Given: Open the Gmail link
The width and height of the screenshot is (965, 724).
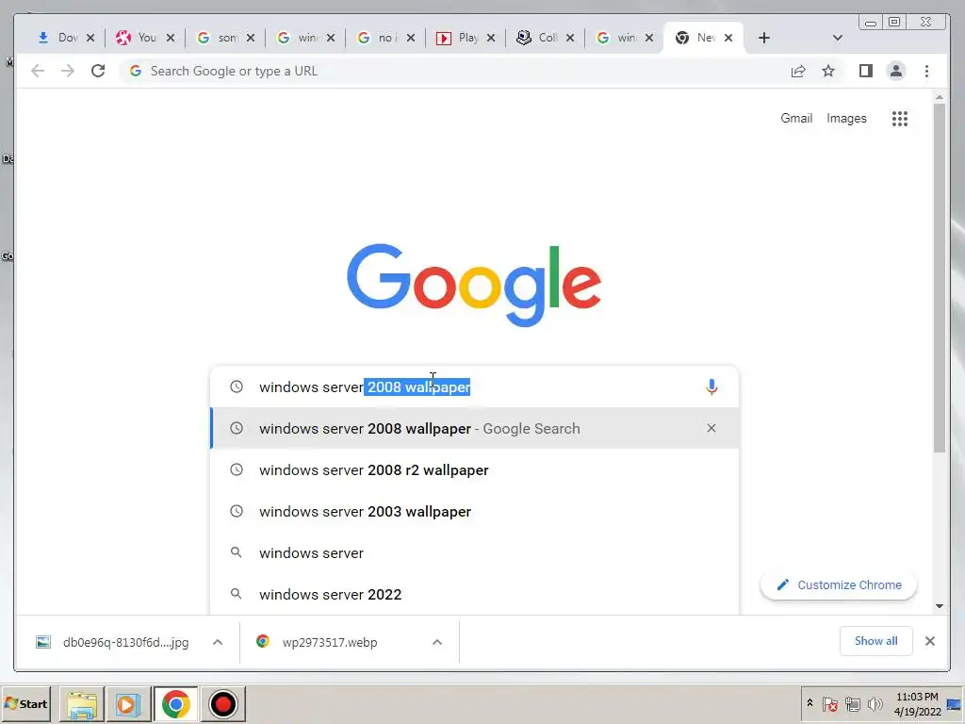Looking at the screenshot, I should coord(796,118).
